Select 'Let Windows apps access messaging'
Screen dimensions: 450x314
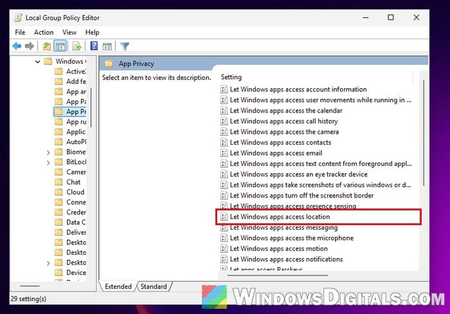[x=279, y=228]
